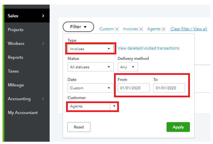Remove the Invoices filter tag
Image resolution: width=213 pixels, height=144 pixels.
(x=141, y=29)
